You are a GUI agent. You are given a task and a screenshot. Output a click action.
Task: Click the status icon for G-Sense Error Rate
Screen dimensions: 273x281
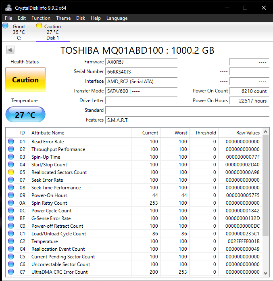11,218
